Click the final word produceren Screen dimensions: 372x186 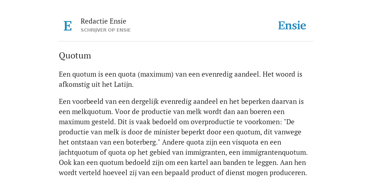pyautogui.click(x=290, y=173)
